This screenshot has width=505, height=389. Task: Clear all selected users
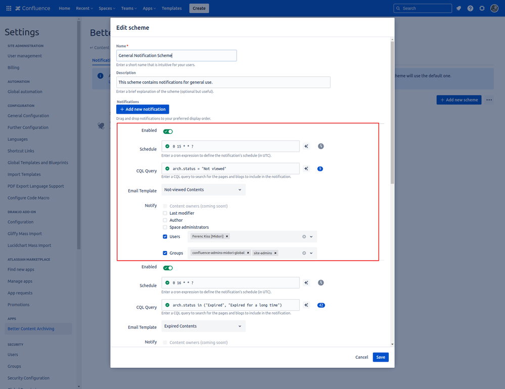[x=304, y=237]
